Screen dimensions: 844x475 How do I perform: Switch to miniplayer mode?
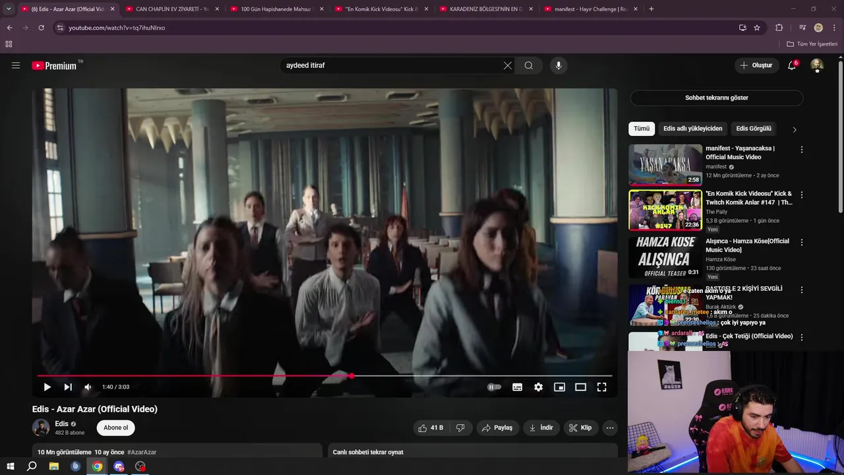[x=560, y=387]
